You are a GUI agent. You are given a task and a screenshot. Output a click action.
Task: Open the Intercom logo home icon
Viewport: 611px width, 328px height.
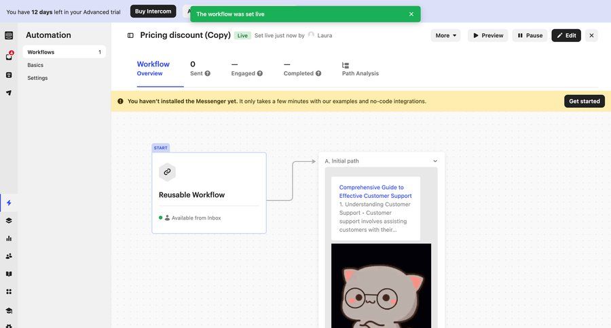(x=9, y=35)
